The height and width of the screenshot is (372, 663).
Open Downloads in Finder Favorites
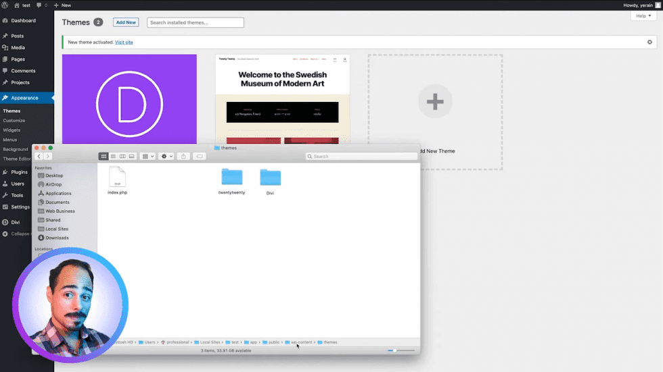57,238
